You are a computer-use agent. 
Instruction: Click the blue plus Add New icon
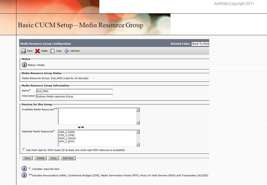pyautogui.click(x=66, y=51)
